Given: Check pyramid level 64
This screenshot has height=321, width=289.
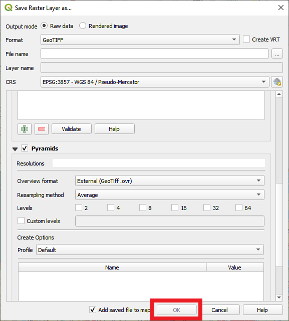Looking at the screenshot, I should (239, 207).
